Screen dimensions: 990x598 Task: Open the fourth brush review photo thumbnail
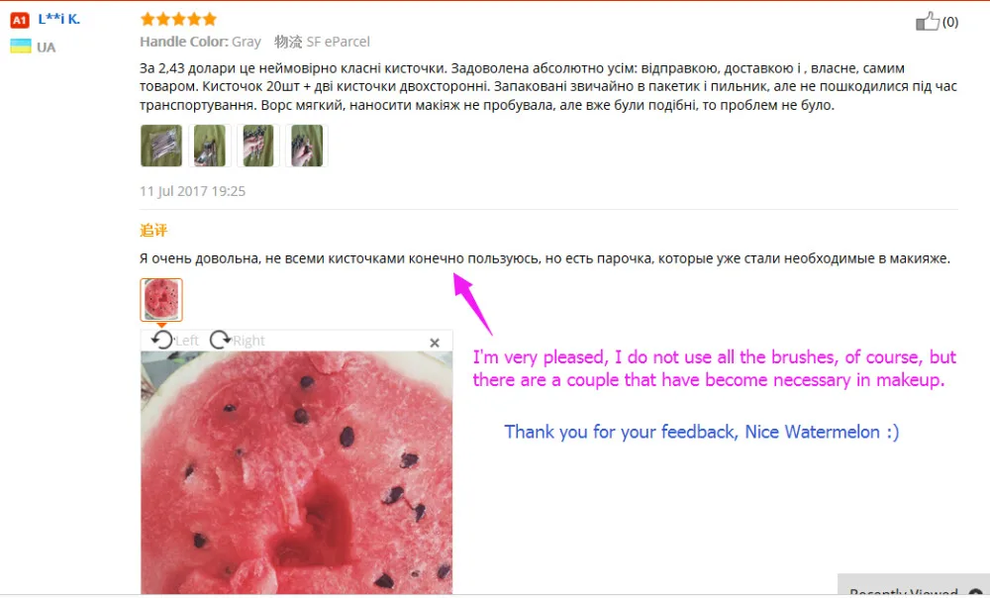pyautogui.click(x=306, y=146)
